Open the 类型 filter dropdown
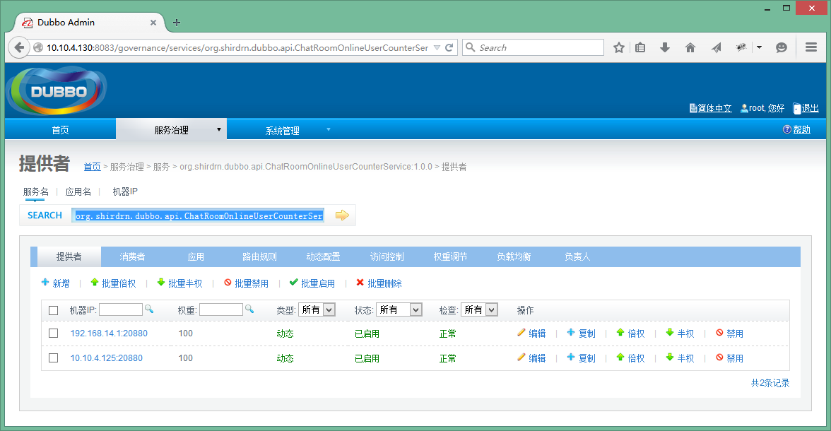The width and height of the screenshot is (831, 431). [x=316, y=309]
